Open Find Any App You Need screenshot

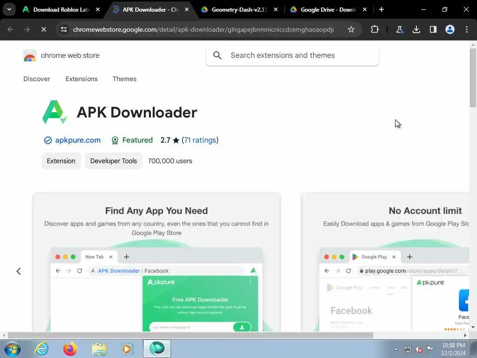click(x=157, y=262)
